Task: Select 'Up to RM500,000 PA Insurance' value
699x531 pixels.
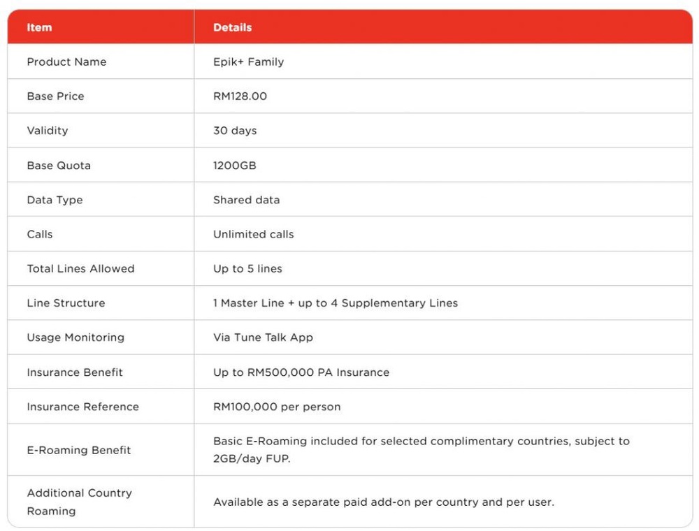Action: pos(301,372)
